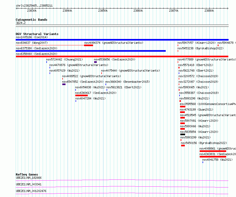
Task: Select the chr3:23825465..23885211 coordinate text
Action: pos(34,6)
